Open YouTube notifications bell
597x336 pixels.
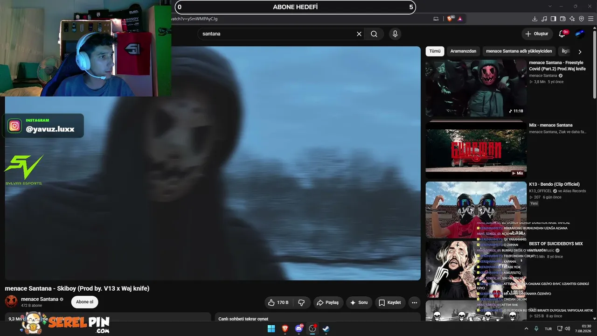pyautogui.click(x=562, y=34)
